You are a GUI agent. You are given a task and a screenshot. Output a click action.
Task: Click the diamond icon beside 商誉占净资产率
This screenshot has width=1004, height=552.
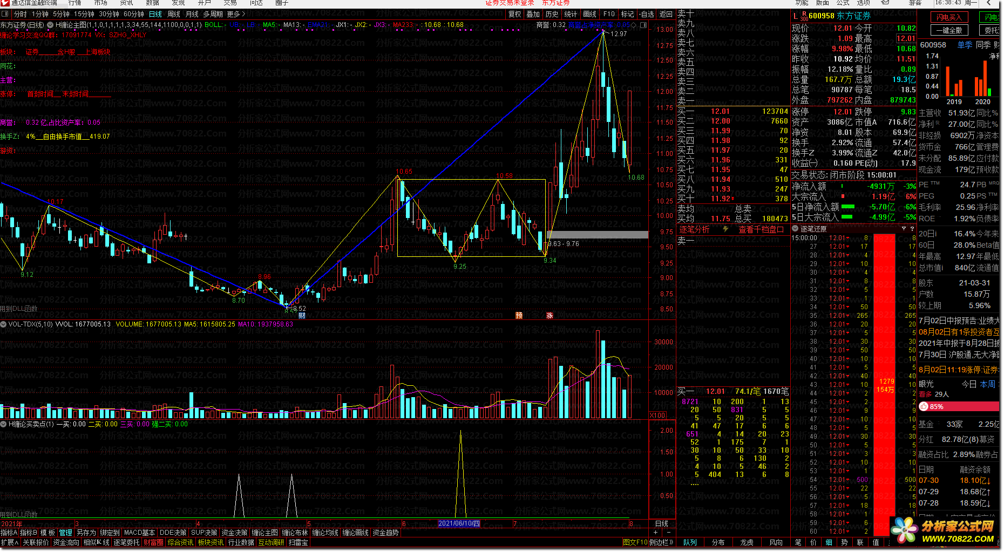click(634, 25)
